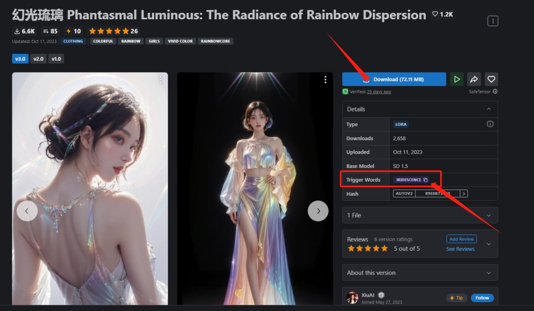Viewport: 534px width, 311px height.
Task: Click XiuAI's avatar picture
Action: pos(352,297)
